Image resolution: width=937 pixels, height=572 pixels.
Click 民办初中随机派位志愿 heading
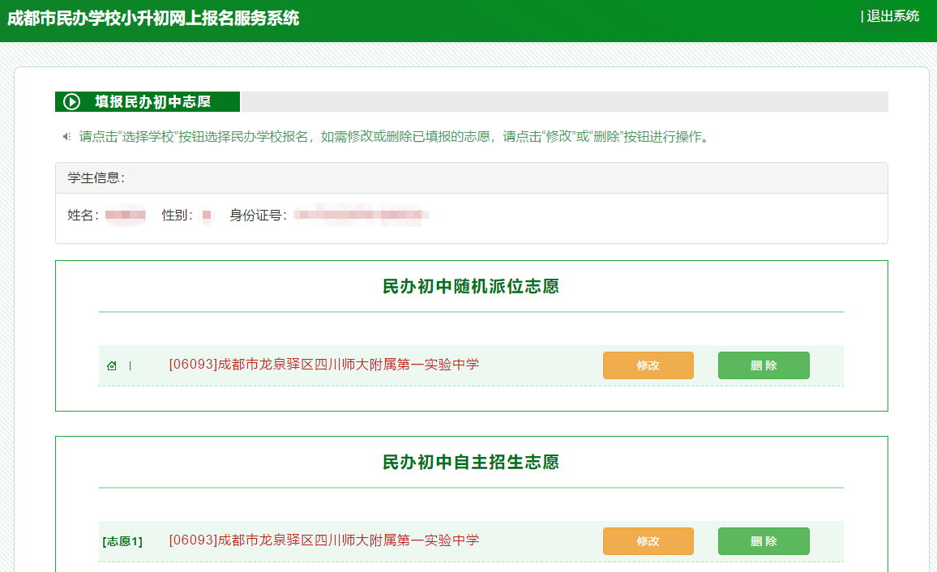point(471,287)
